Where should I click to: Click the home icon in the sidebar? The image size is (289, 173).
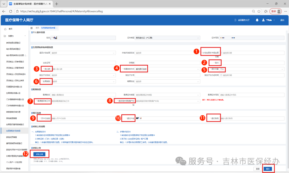5,29
